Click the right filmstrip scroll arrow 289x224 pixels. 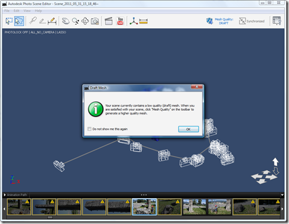pyautogui.click(x=282, y=209)
